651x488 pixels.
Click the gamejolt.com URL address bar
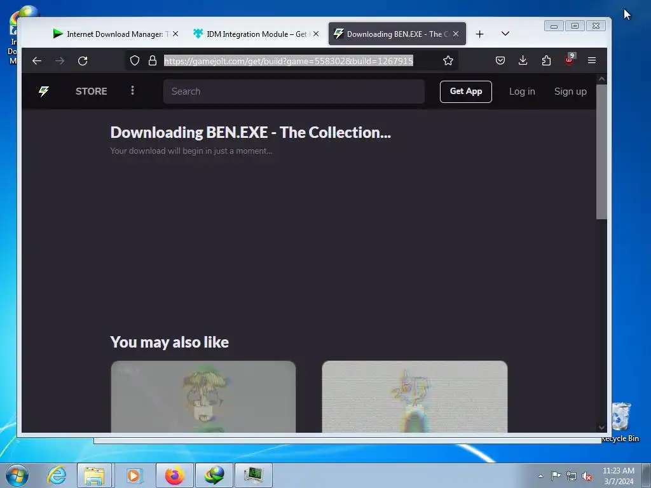click(x=289, y=60)
